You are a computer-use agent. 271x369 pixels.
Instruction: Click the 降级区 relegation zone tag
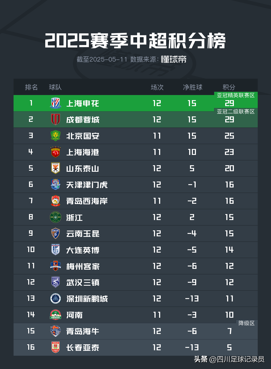(246, 323)
